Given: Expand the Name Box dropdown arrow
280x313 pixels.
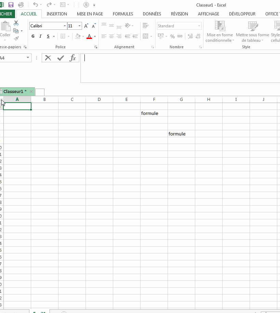Looking at the screenshot, I should [28, 58].
